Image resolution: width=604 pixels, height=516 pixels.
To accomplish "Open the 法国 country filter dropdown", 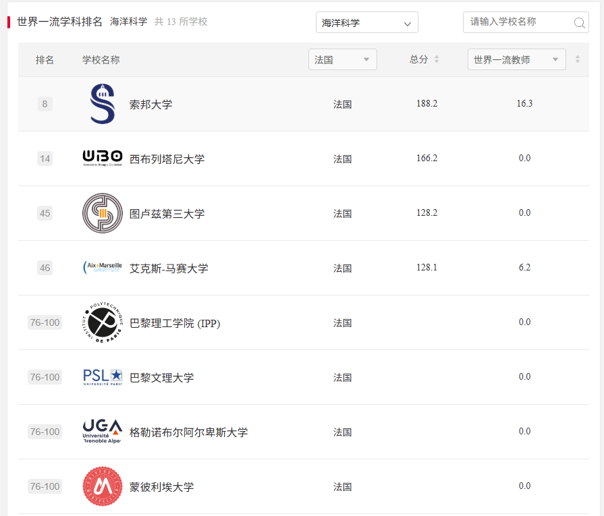I will (342, 59).
